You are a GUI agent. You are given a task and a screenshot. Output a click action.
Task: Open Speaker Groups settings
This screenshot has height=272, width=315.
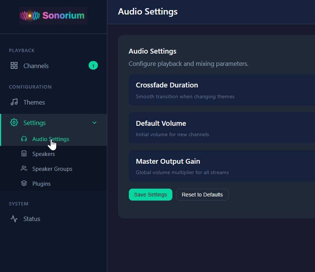point(52,169)
